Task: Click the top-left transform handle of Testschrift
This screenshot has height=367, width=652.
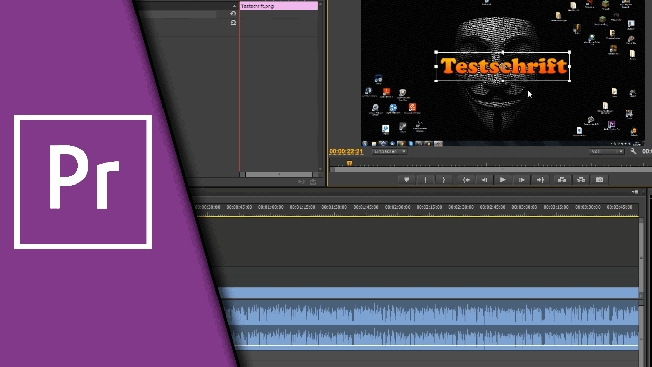Action: coord(436,52)
